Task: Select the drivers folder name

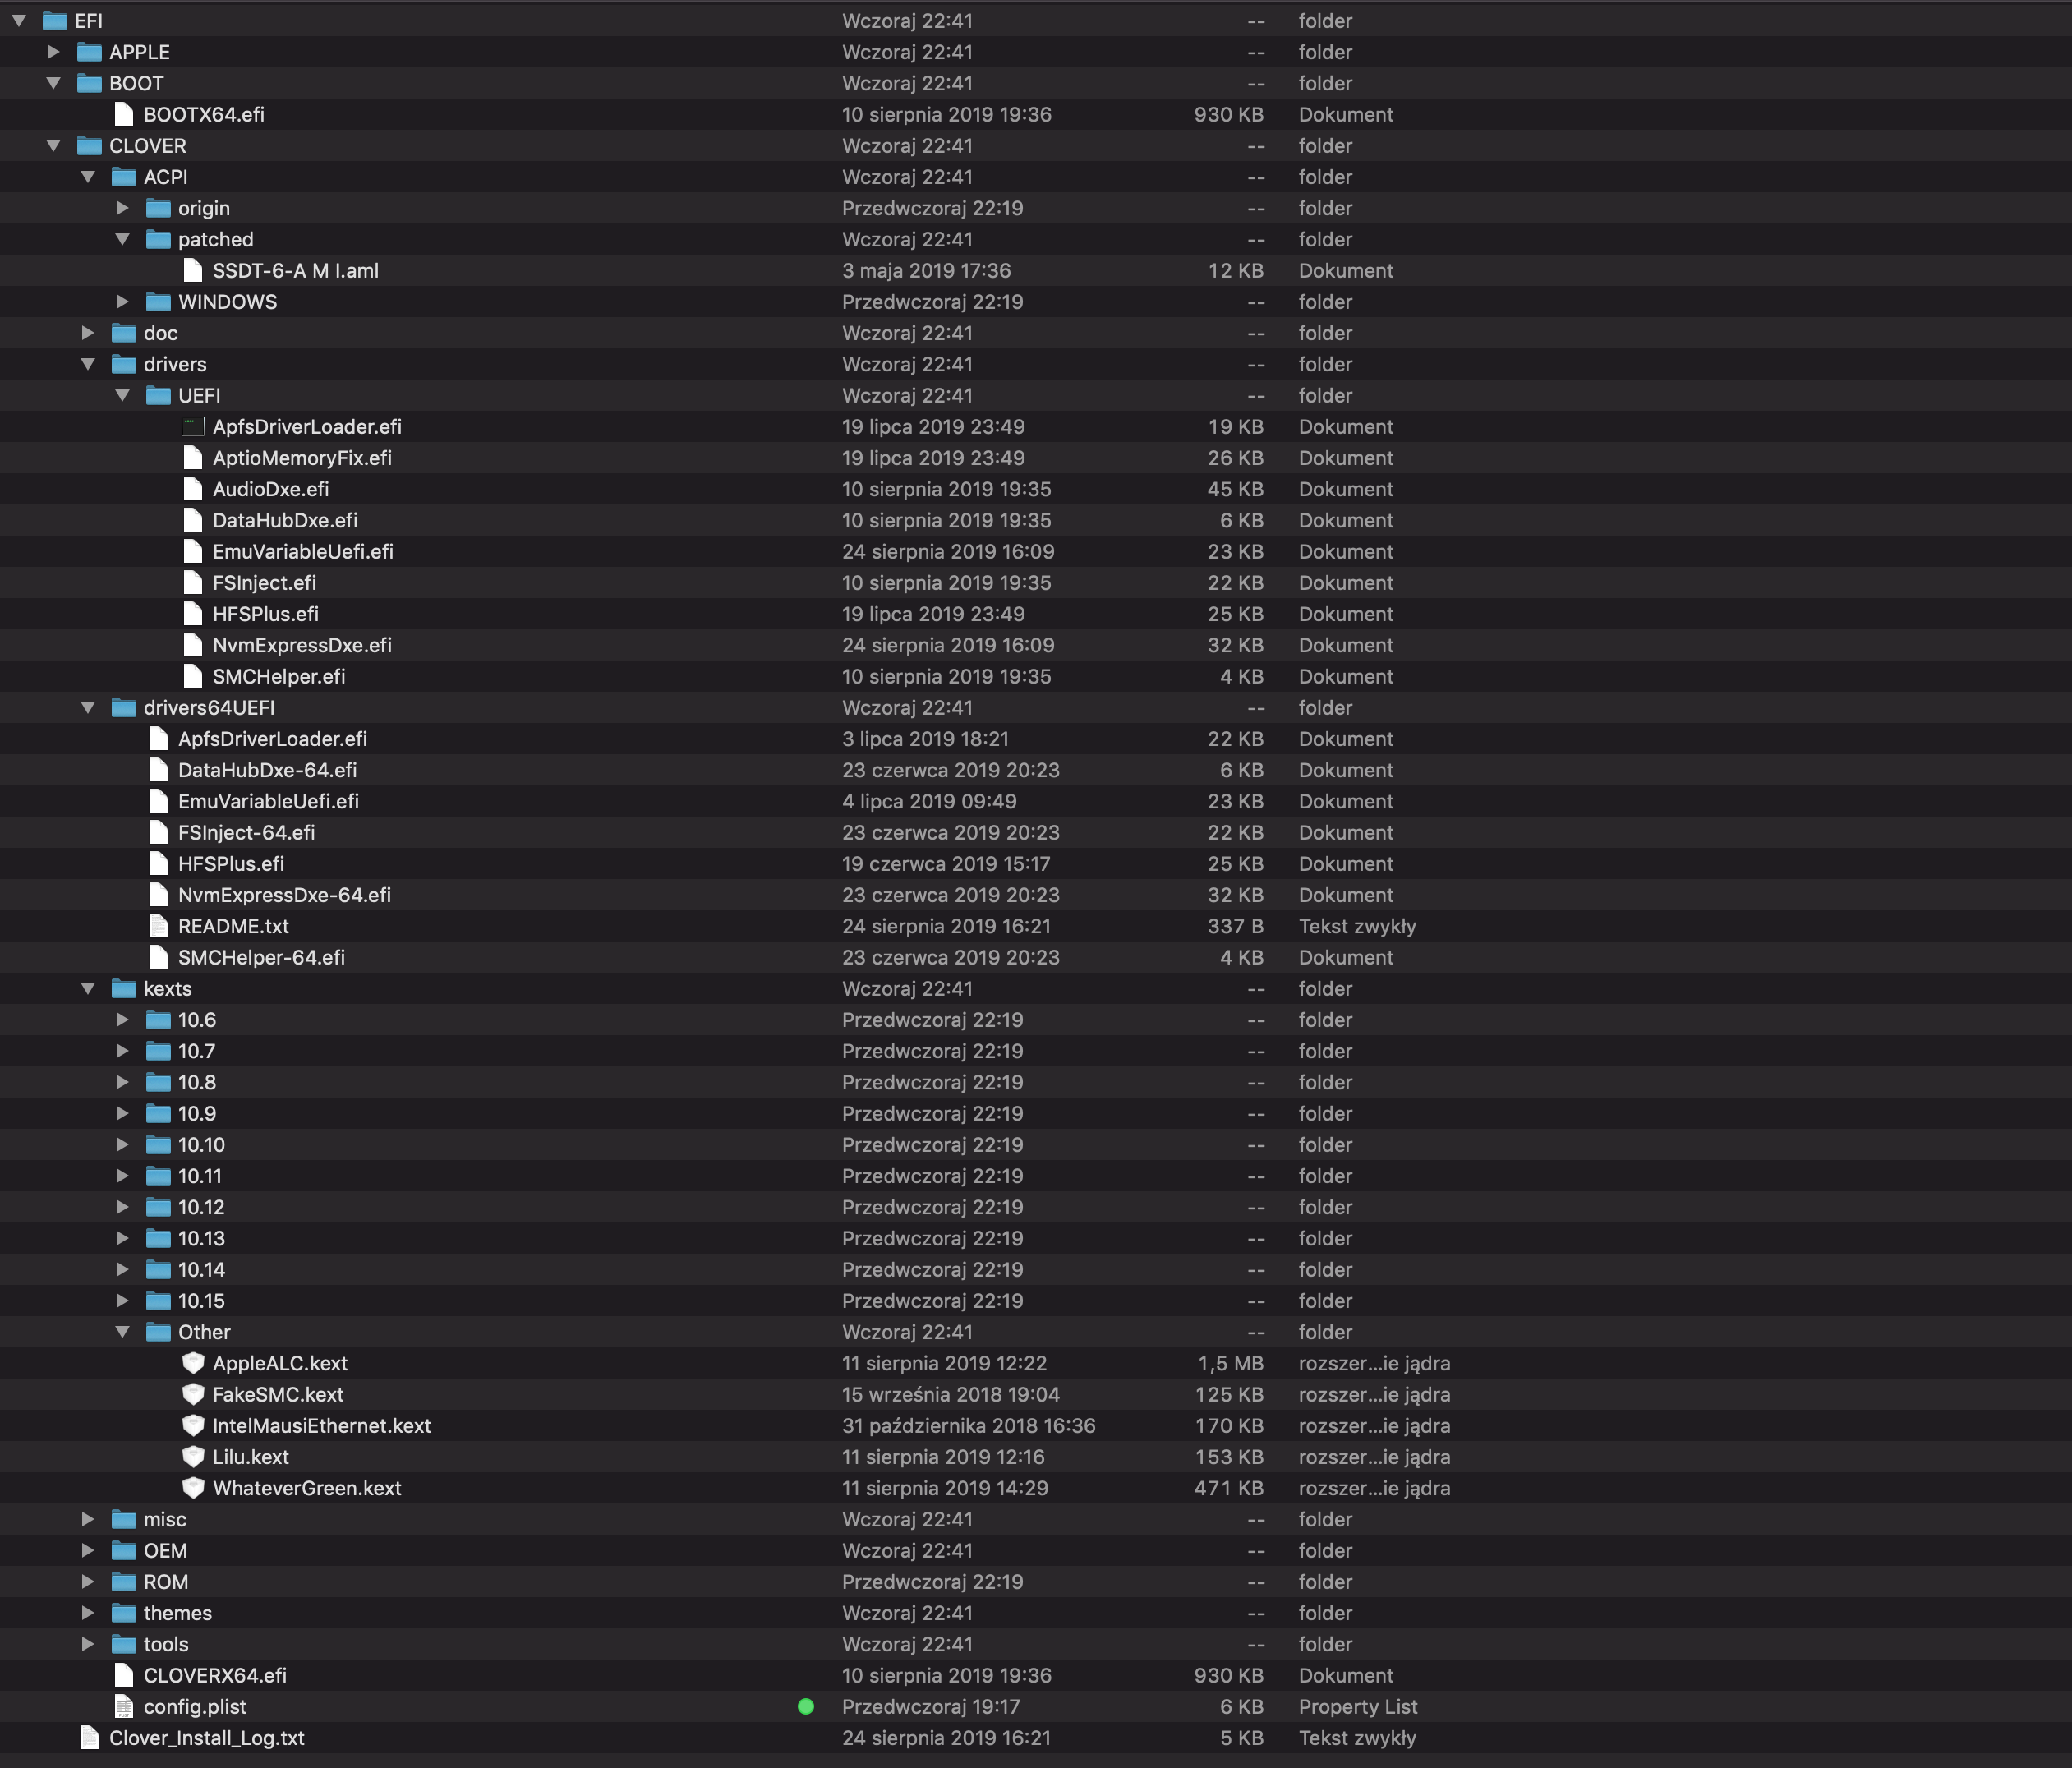Action: [175, 364]
